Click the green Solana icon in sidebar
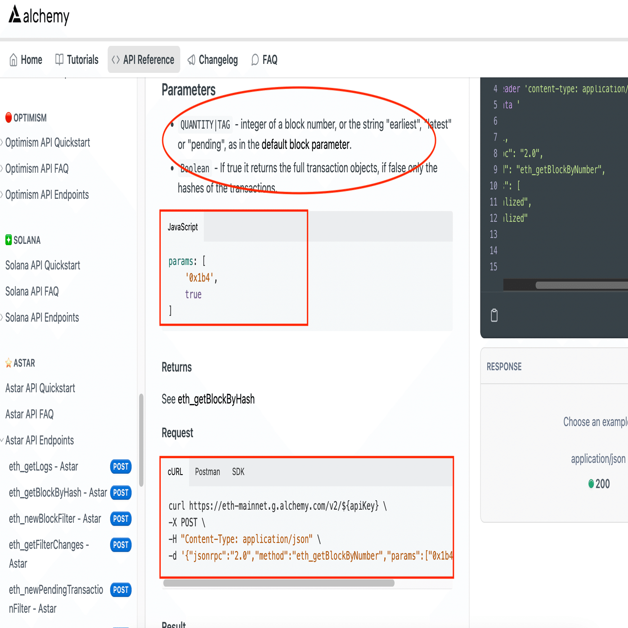 pos(8,240)
